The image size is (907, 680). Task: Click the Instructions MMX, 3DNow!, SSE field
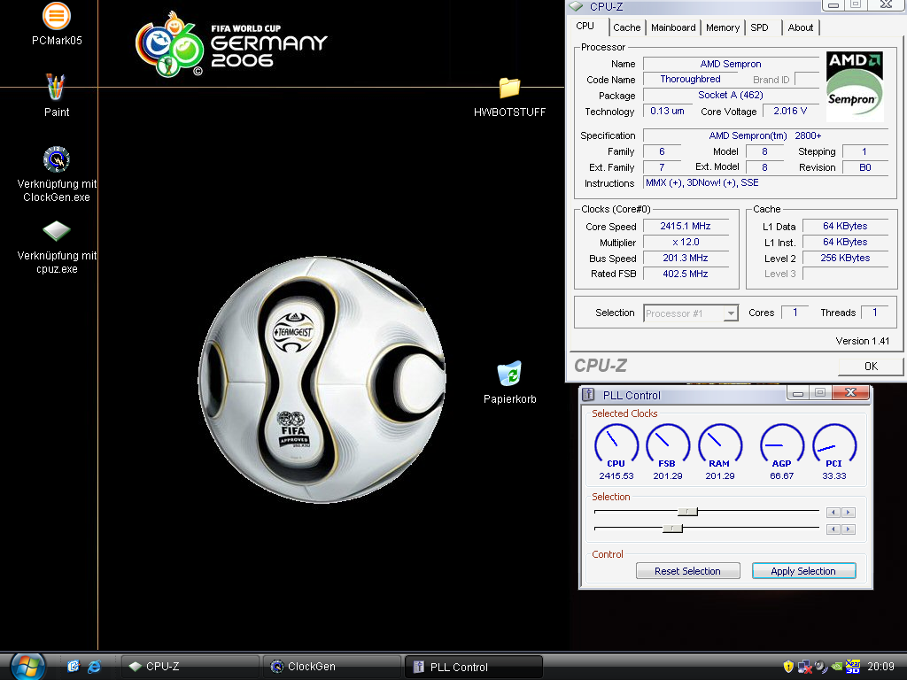[x=765, y=182]
